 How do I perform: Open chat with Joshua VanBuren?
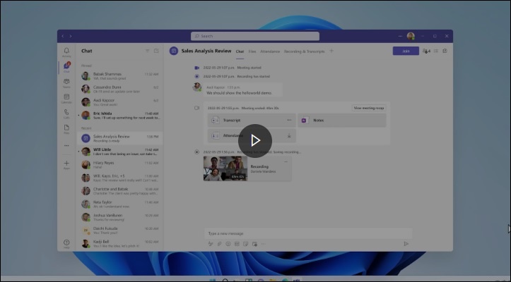119,217
